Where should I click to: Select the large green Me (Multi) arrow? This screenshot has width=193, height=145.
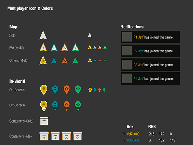coord(75,47)
